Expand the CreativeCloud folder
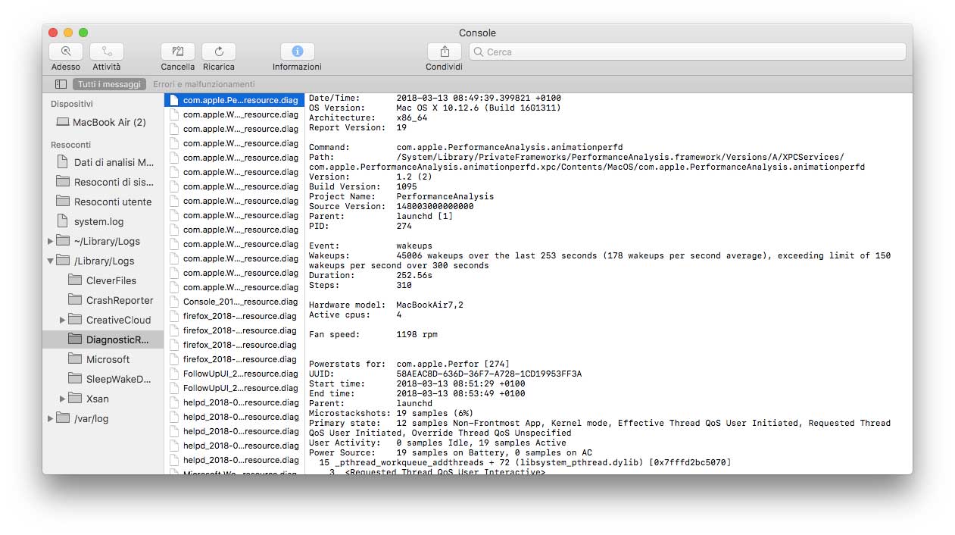Viewport: 955px width, 535px height. coord(63,320)
